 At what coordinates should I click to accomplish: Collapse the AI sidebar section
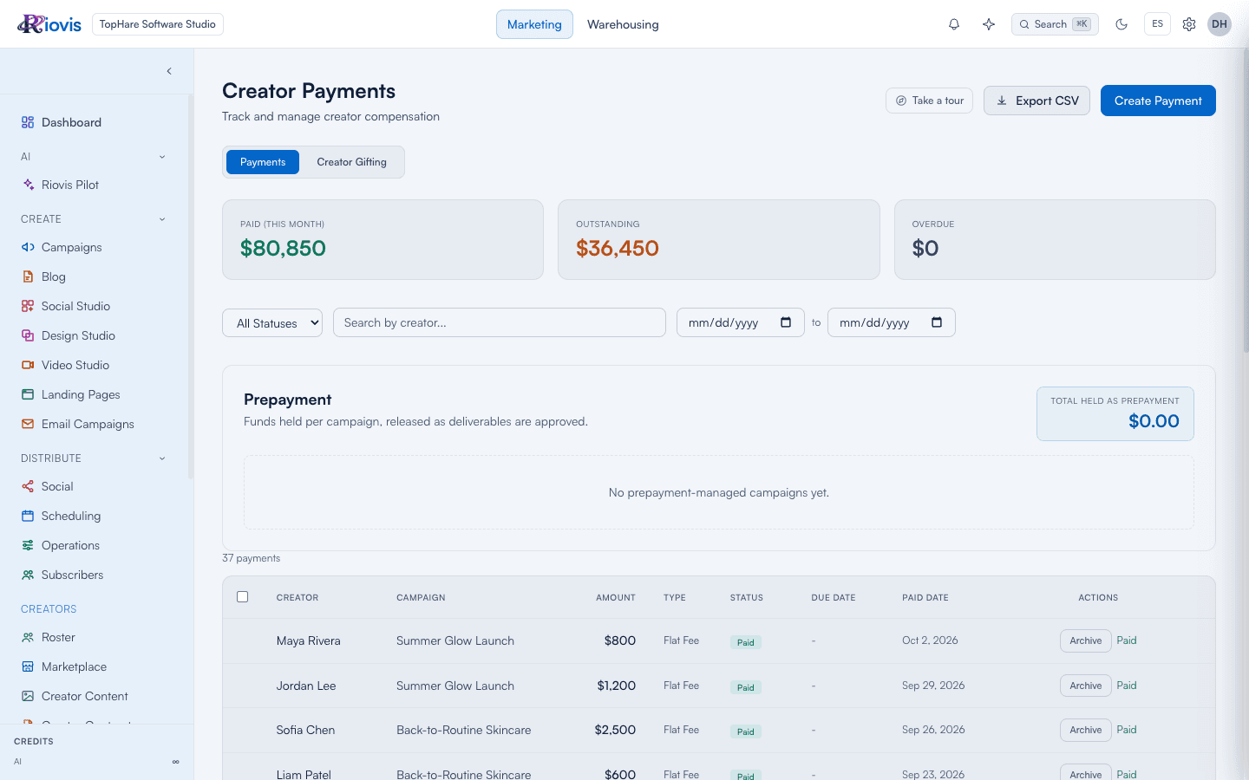pos(162,157)
